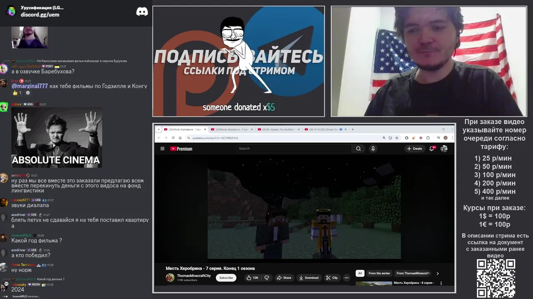Show next video filter chips with chevron
The height and width of the screenshot is (299, 533).
[438, 273]
